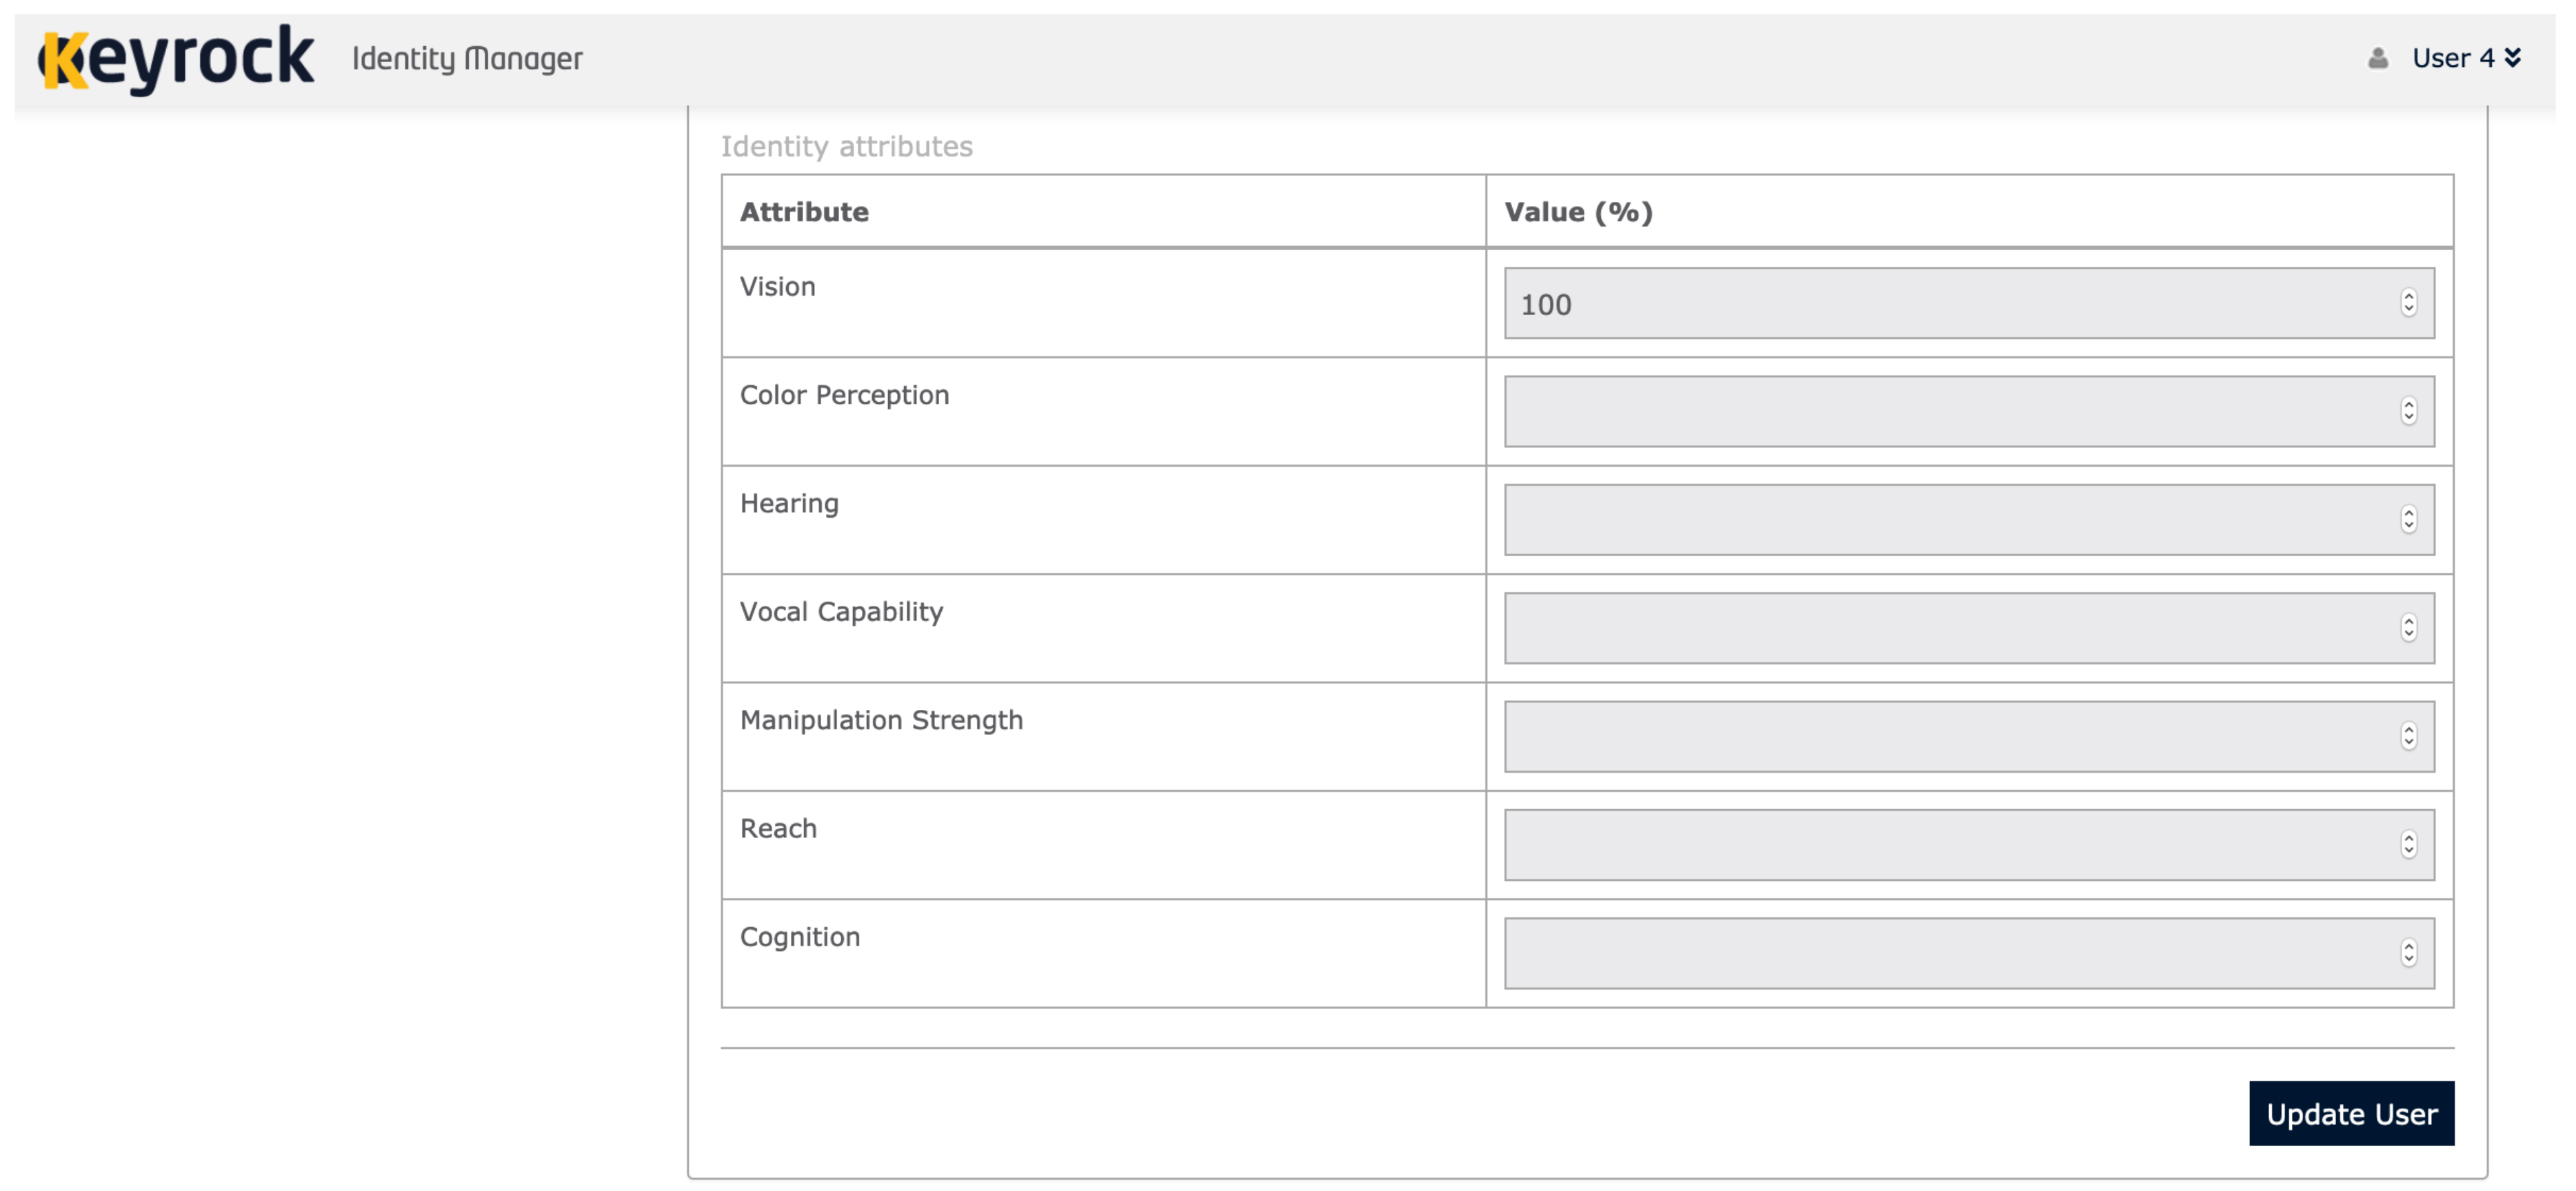
Task: Click the Vision field stepper arrows
Action: point(2408,303)
